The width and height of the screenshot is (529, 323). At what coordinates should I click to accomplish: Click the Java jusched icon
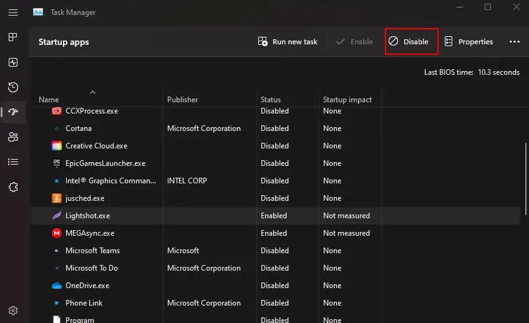[x=57, y=198]
